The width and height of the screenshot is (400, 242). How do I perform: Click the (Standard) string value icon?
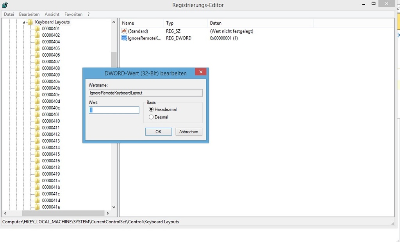[125, 31]
